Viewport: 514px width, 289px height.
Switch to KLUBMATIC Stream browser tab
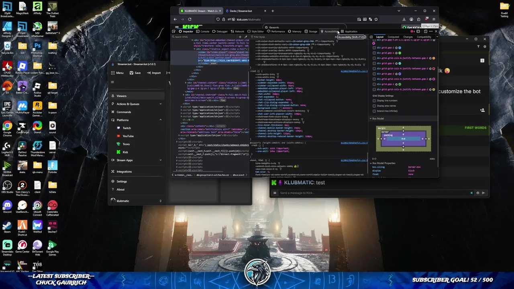[201, 11]
